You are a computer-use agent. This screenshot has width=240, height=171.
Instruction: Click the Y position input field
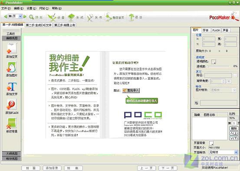tap(209, 45)
